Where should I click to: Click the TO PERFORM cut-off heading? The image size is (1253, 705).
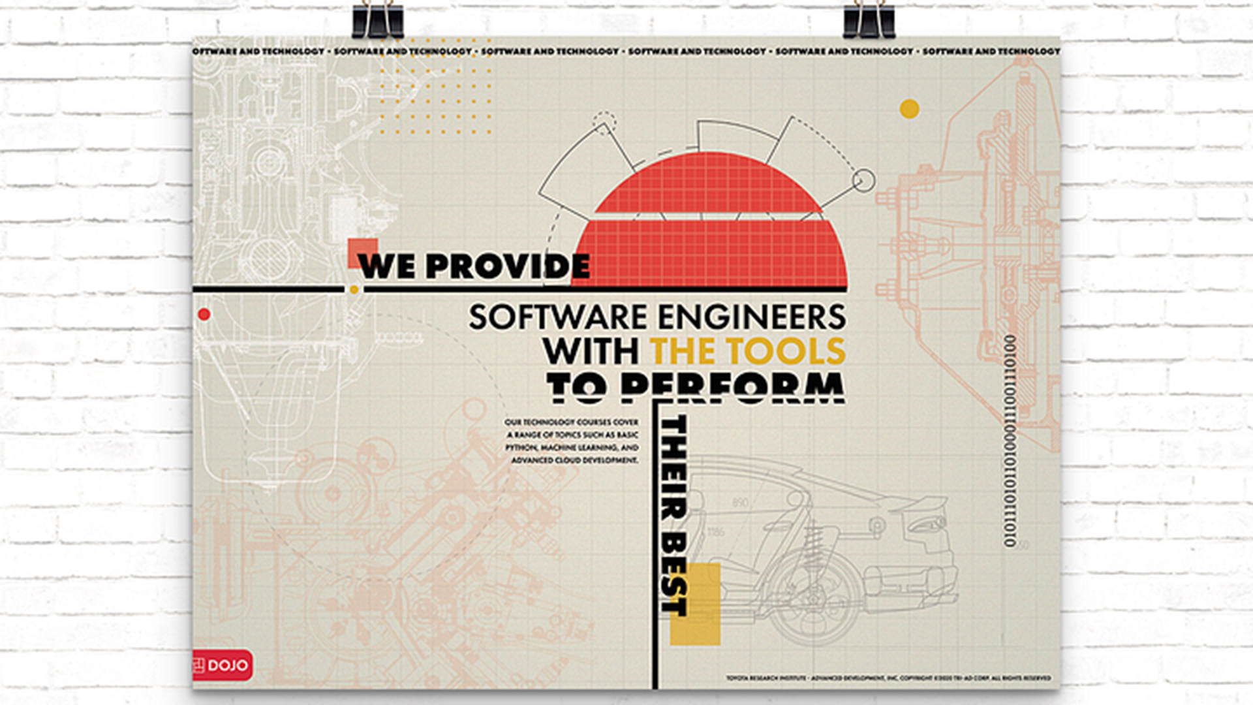(x=695, y=386)
